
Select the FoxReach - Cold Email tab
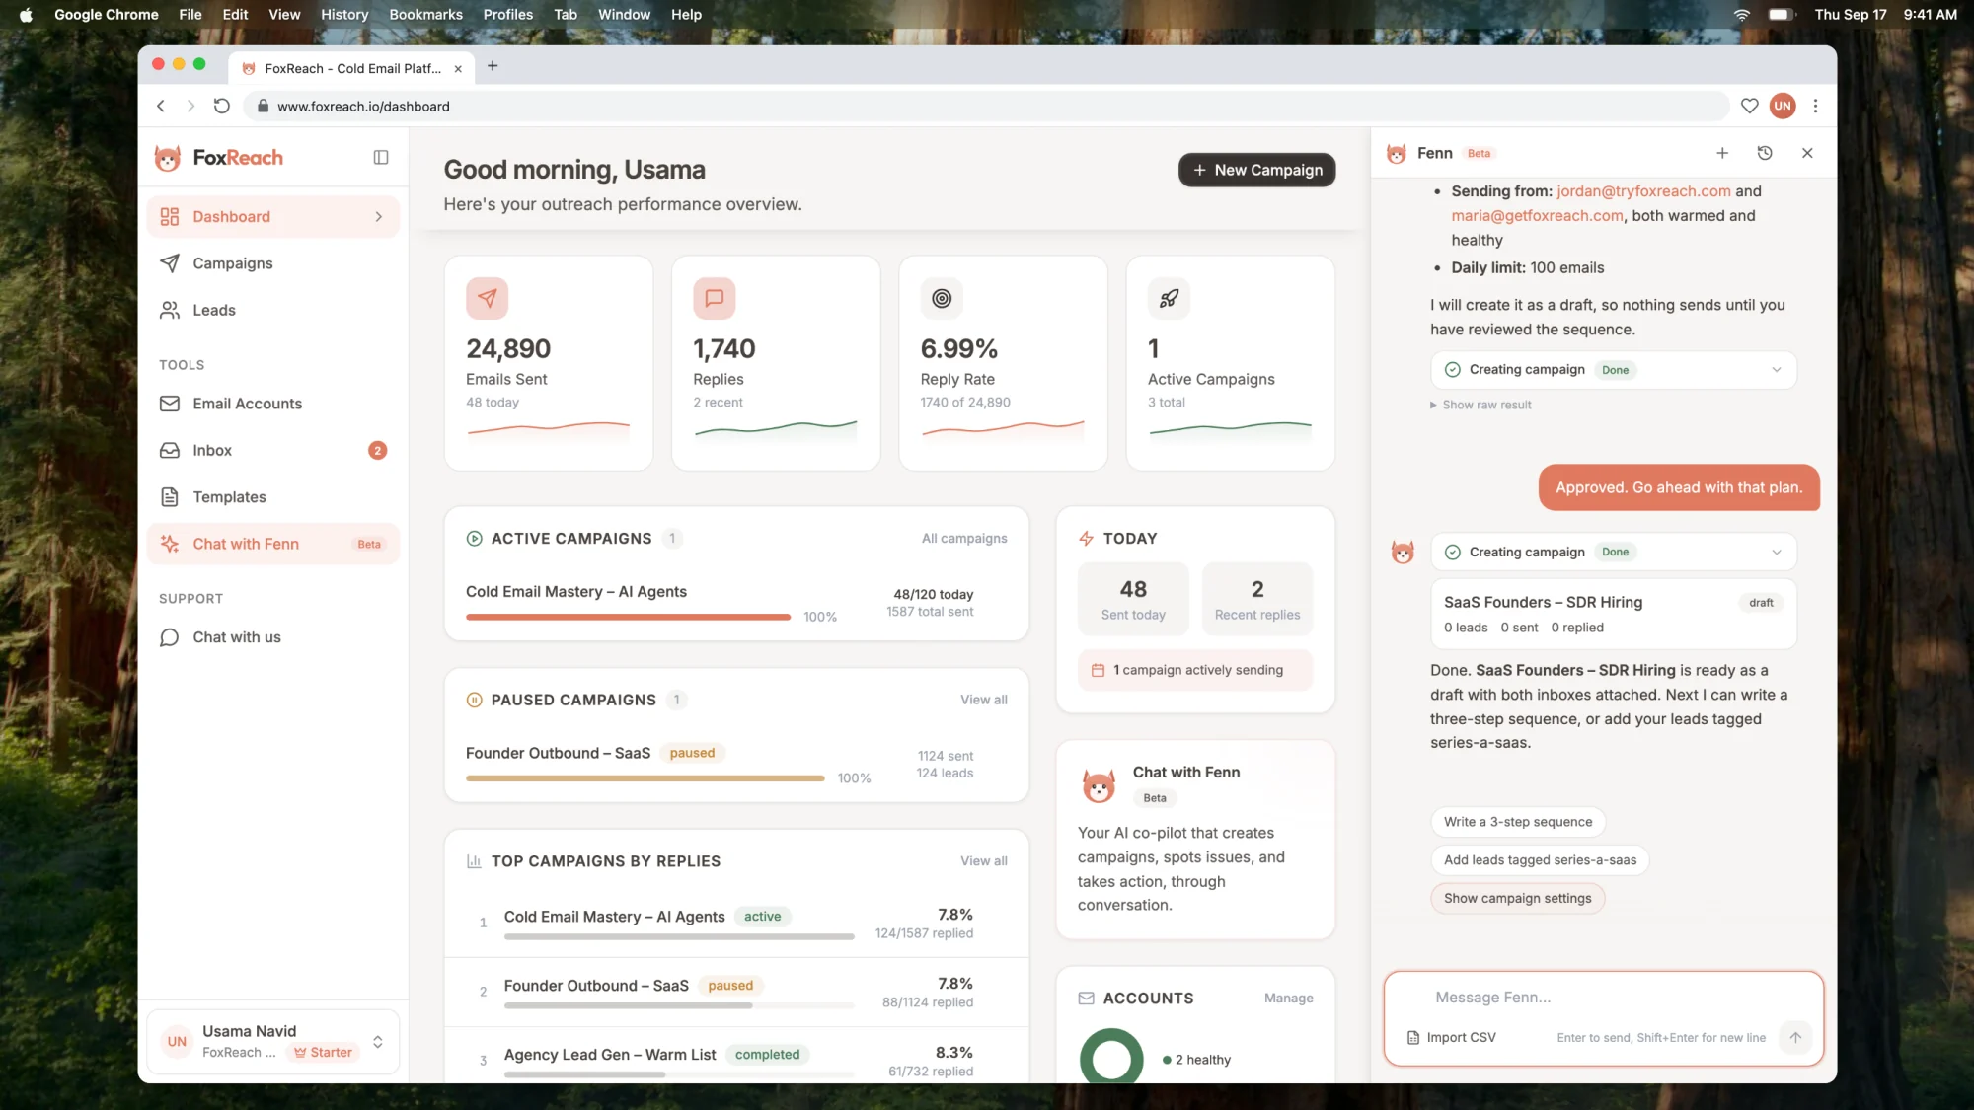[x=351, y=69]
